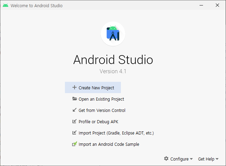Minimize the Welcome to Android Studio window
This screenshot has height=166, width=226.
[x=201, y=5]
